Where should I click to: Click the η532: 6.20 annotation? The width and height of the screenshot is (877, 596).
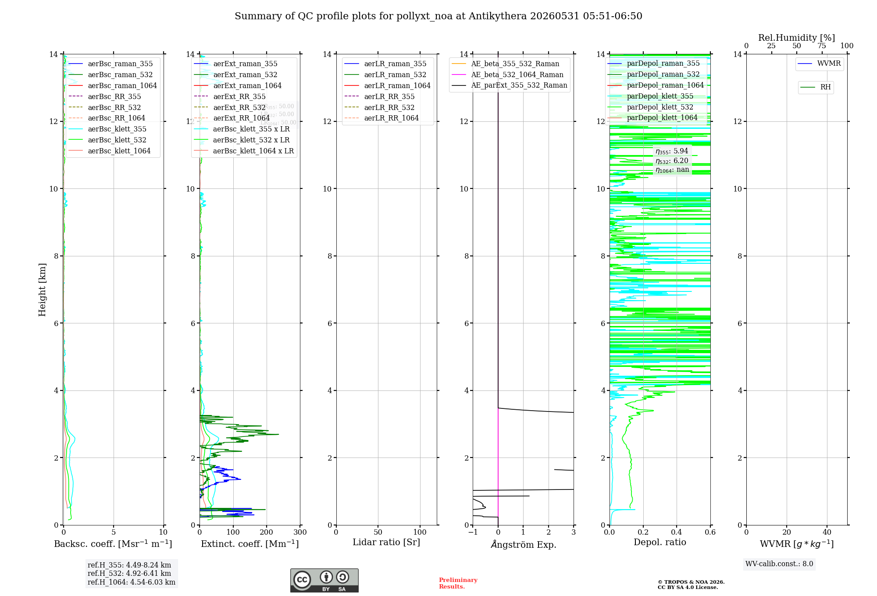[x=672, y=161]
